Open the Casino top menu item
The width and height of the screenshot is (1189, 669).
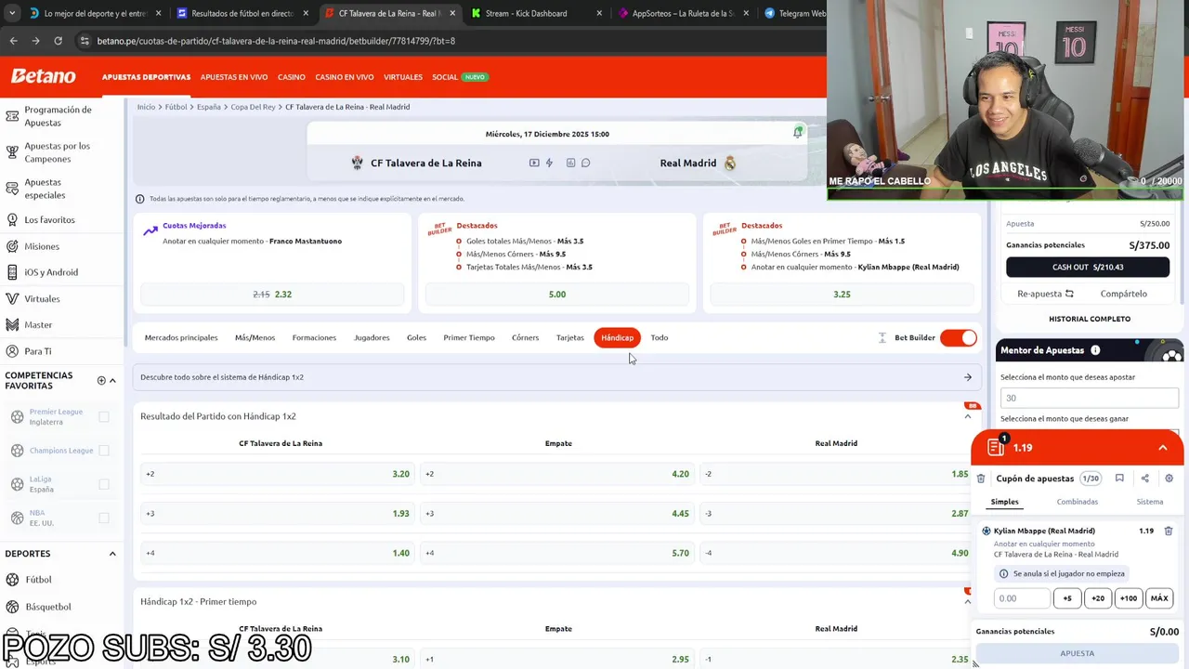click(291, 77)
